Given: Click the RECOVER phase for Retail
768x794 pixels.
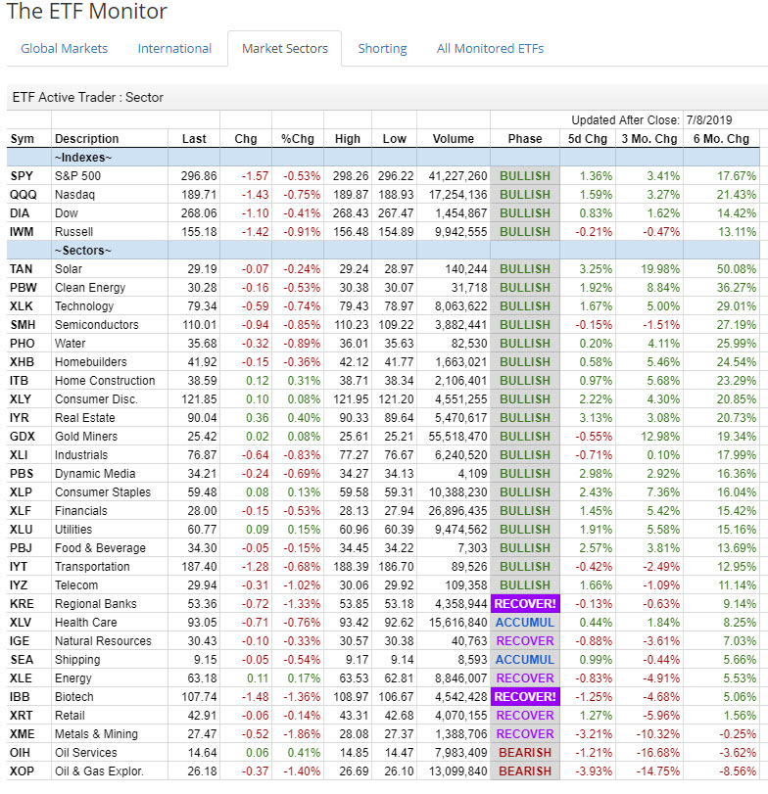Looking at the screenshot, I should (x=525, y=716).
